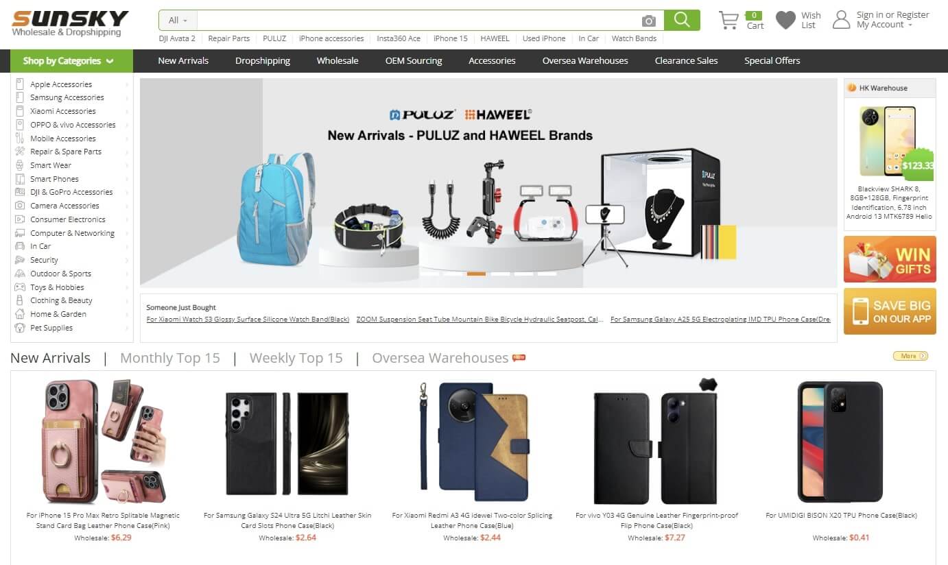The image size is (948, 565).
Task: Collapse the Shop by Categories menu
Action: click(x=71, y=61)
